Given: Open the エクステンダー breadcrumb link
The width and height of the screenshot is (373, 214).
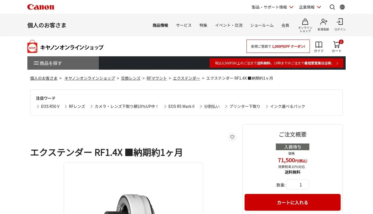Looking at the screenshot, I should pyautogui.click(x=187, y=78).
